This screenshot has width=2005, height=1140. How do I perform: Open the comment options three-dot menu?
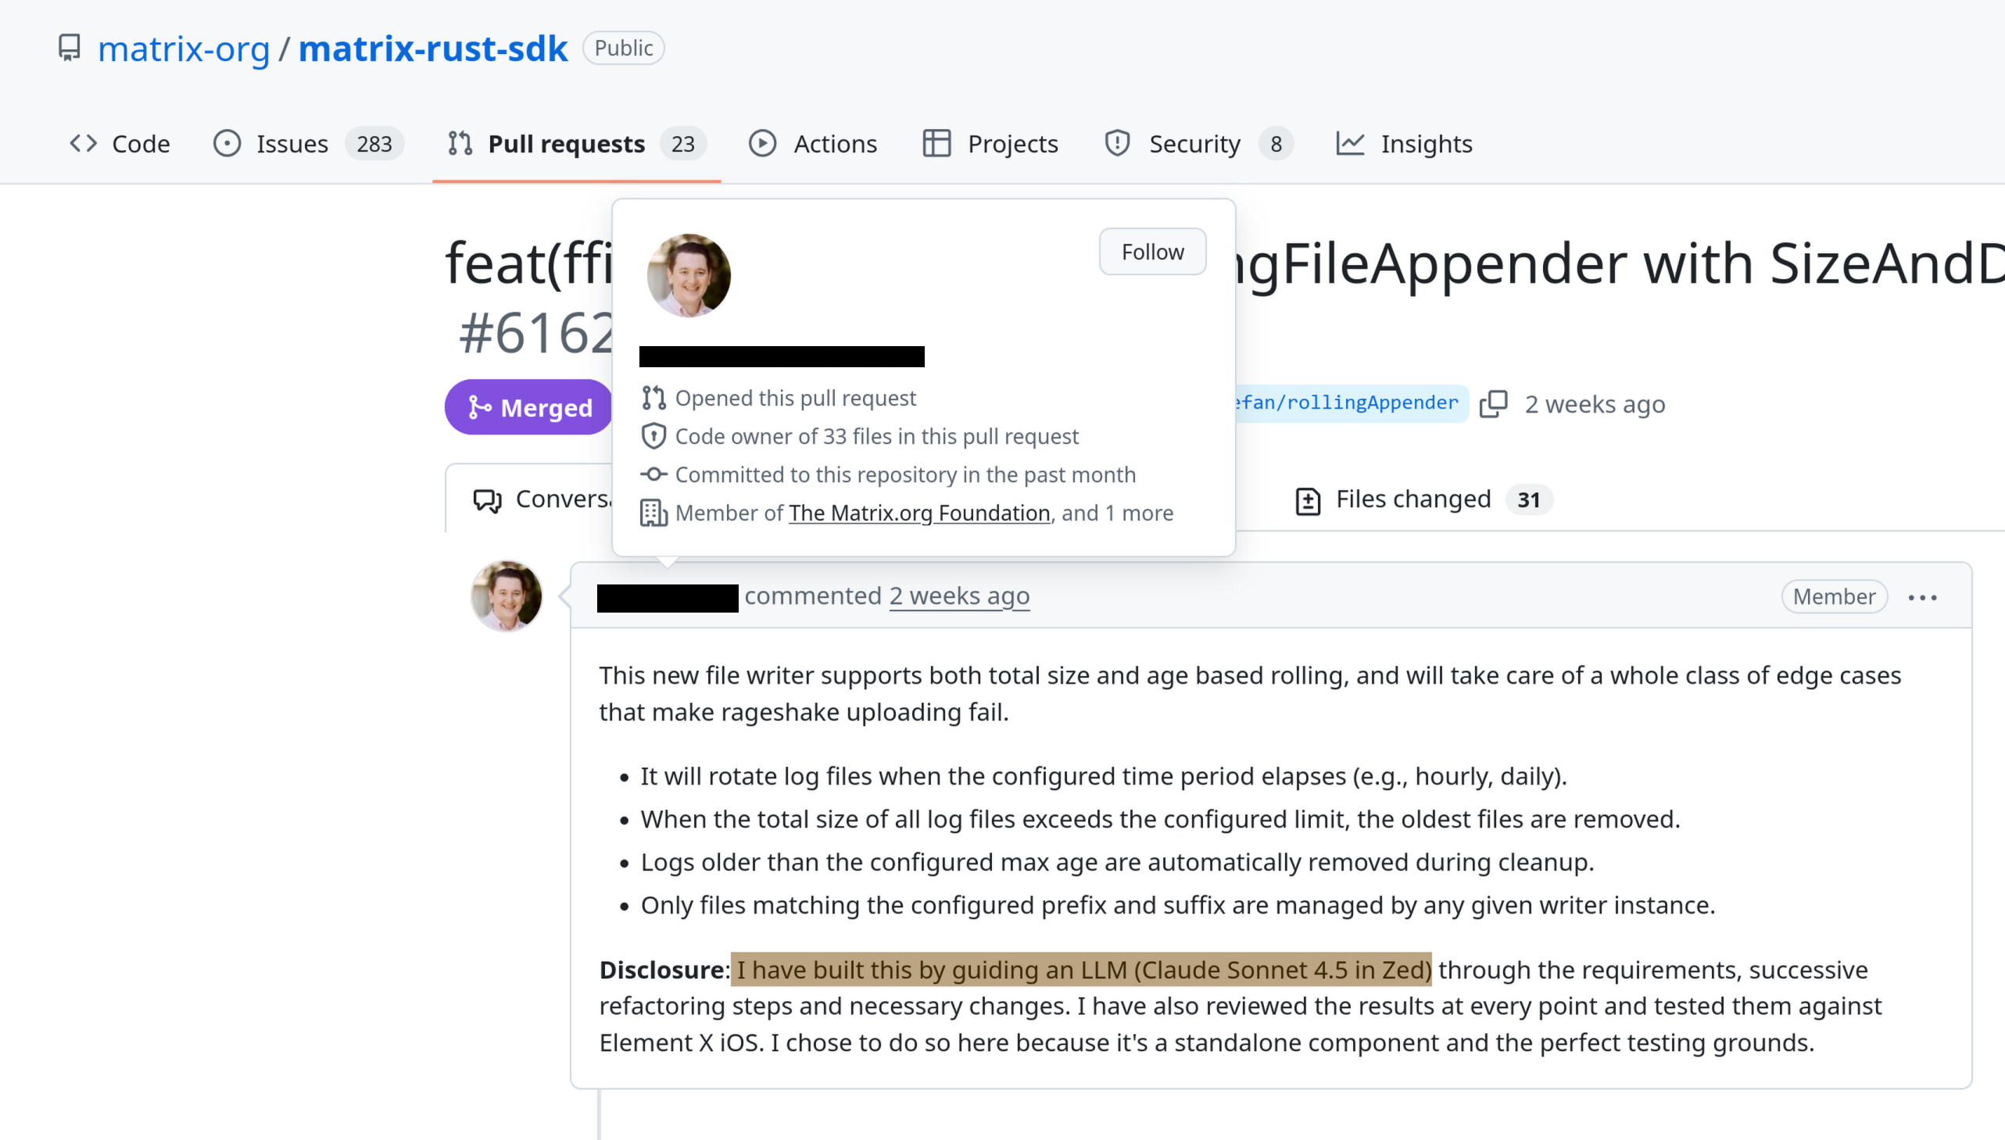(1923, 598)
